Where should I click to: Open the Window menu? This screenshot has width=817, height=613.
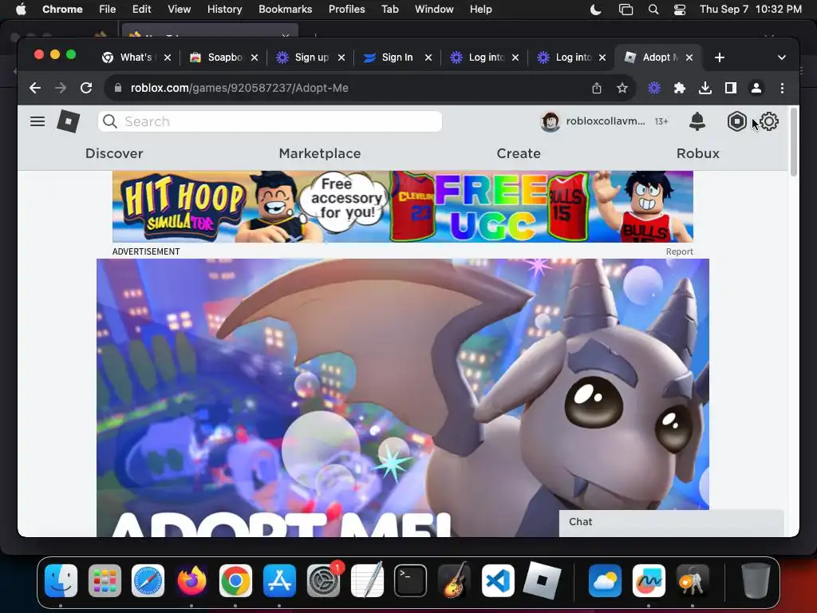point(434,10)
